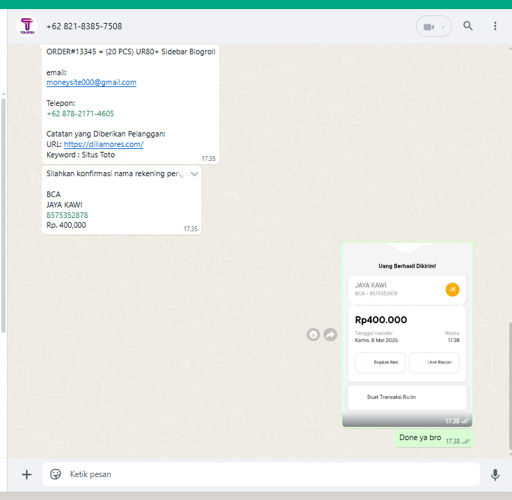This screenshot has width=512, height=500.
Task: Type in the Ketik pesan field
Action: tap(264, 474)
